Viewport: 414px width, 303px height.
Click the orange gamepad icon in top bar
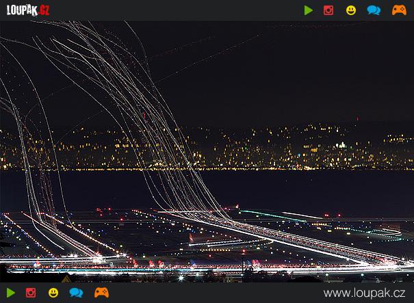coord(398,10)
